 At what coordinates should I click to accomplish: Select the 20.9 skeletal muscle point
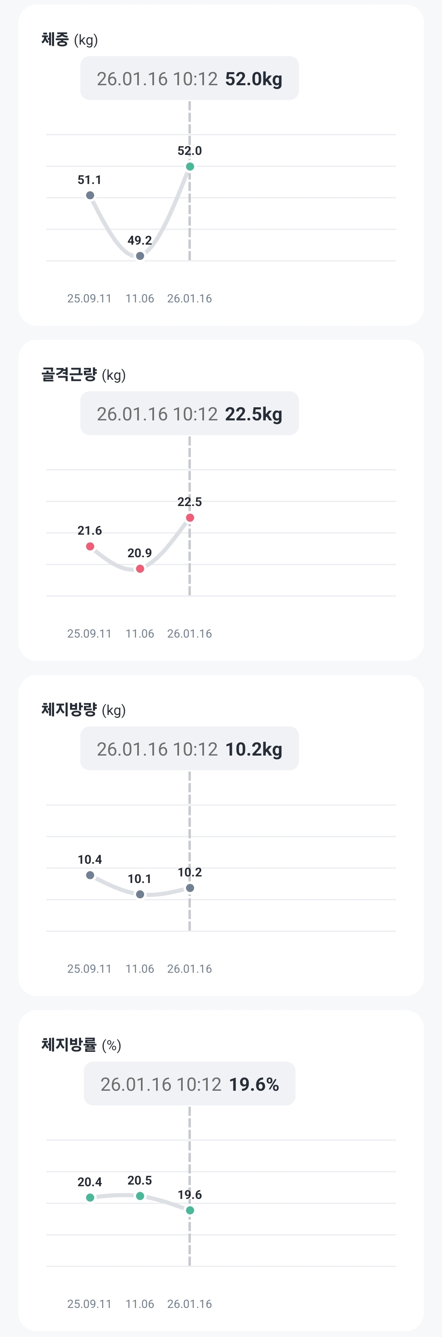(140, 569)
